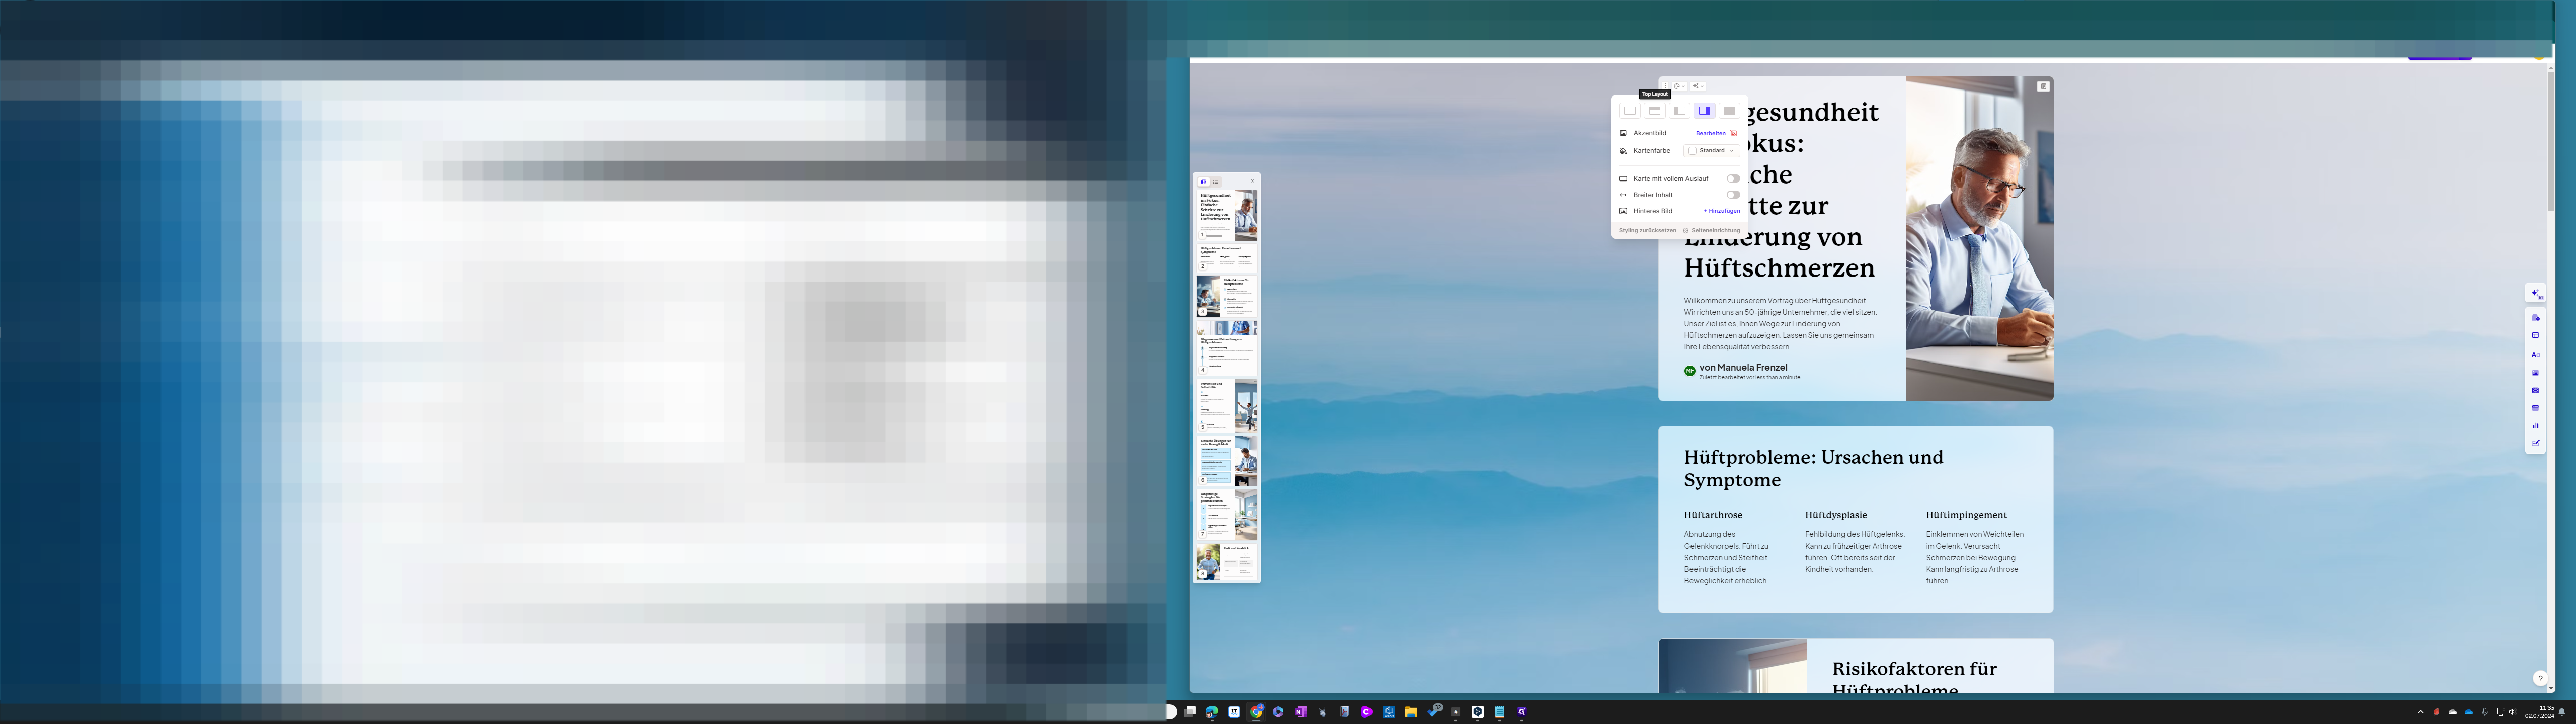This screenshot has width=2576, height=724.
Task: Click the heading Hüftprobleme: Ursachen und Symptome
Action: pyautogui.click(x=1813, y=468)
